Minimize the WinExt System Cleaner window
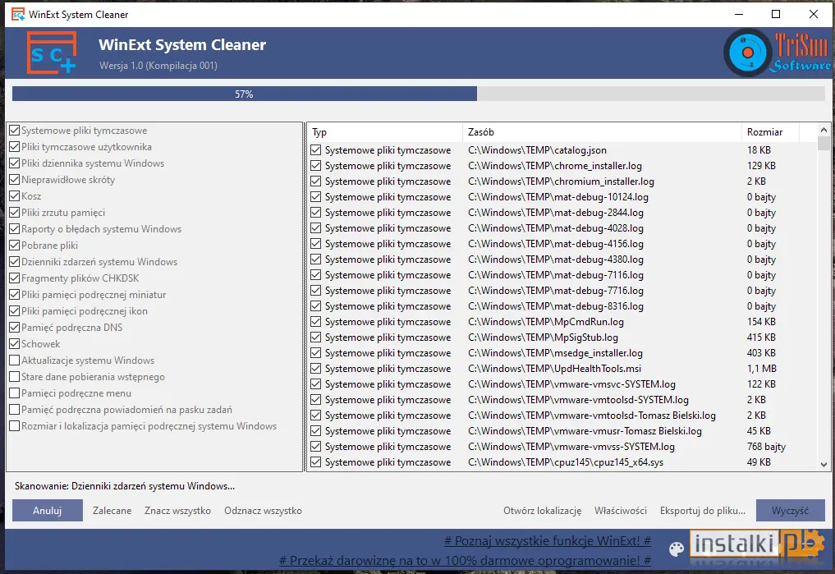Viewport: 835px width, 574px height. (739, 15)
